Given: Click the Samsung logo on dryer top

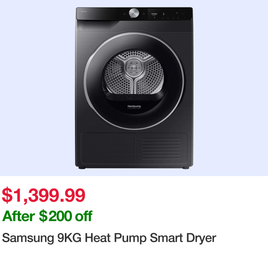Looking at the screenshot, I should 84,12.
